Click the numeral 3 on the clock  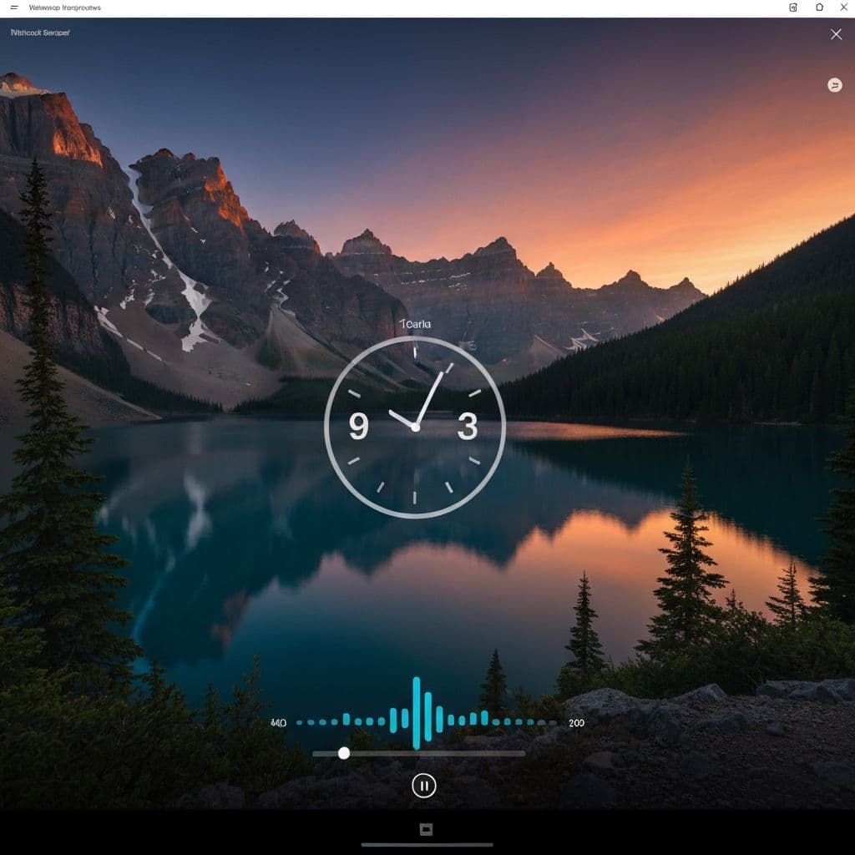[x=468, y=427]
